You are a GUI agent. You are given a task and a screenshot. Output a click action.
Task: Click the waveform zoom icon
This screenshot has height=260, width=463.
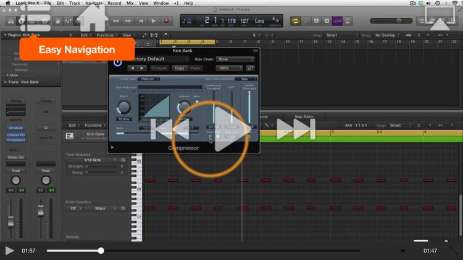click(x=409, y=35)
